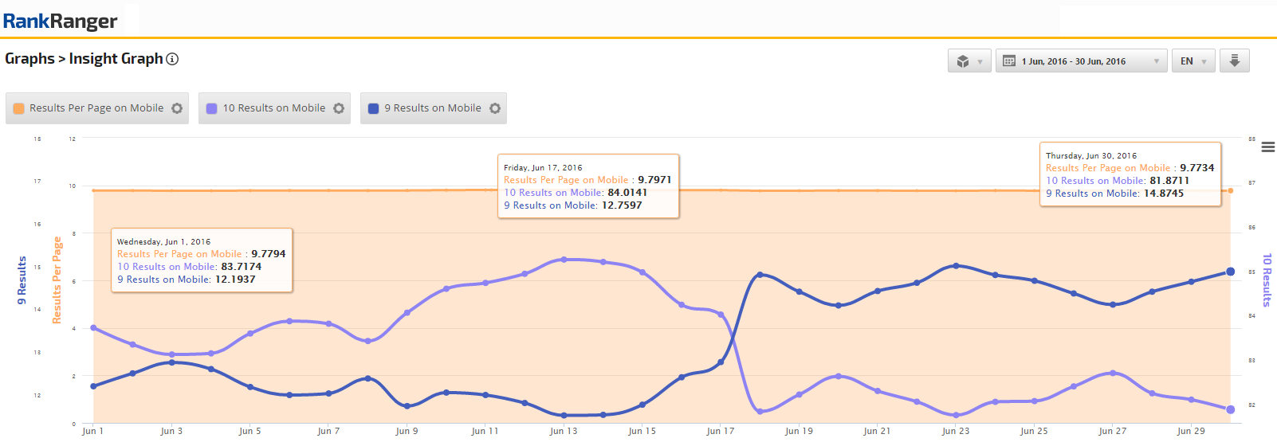Click the Jun 29 x-axis label
The image size is (1277, 442).
(x=1191, y=431)
